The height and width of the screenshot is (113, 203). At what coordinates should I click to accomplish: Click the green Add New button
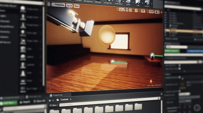(x=9, y=103)
